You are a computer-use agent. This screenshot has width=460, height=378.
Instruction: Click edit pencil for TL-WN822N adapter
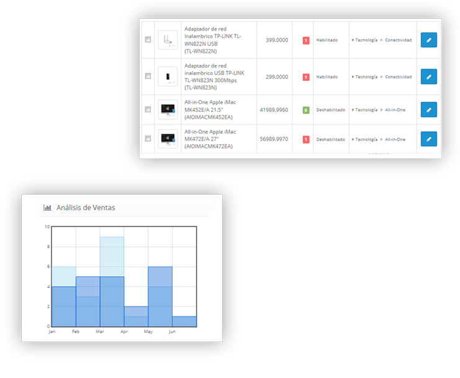428,40
